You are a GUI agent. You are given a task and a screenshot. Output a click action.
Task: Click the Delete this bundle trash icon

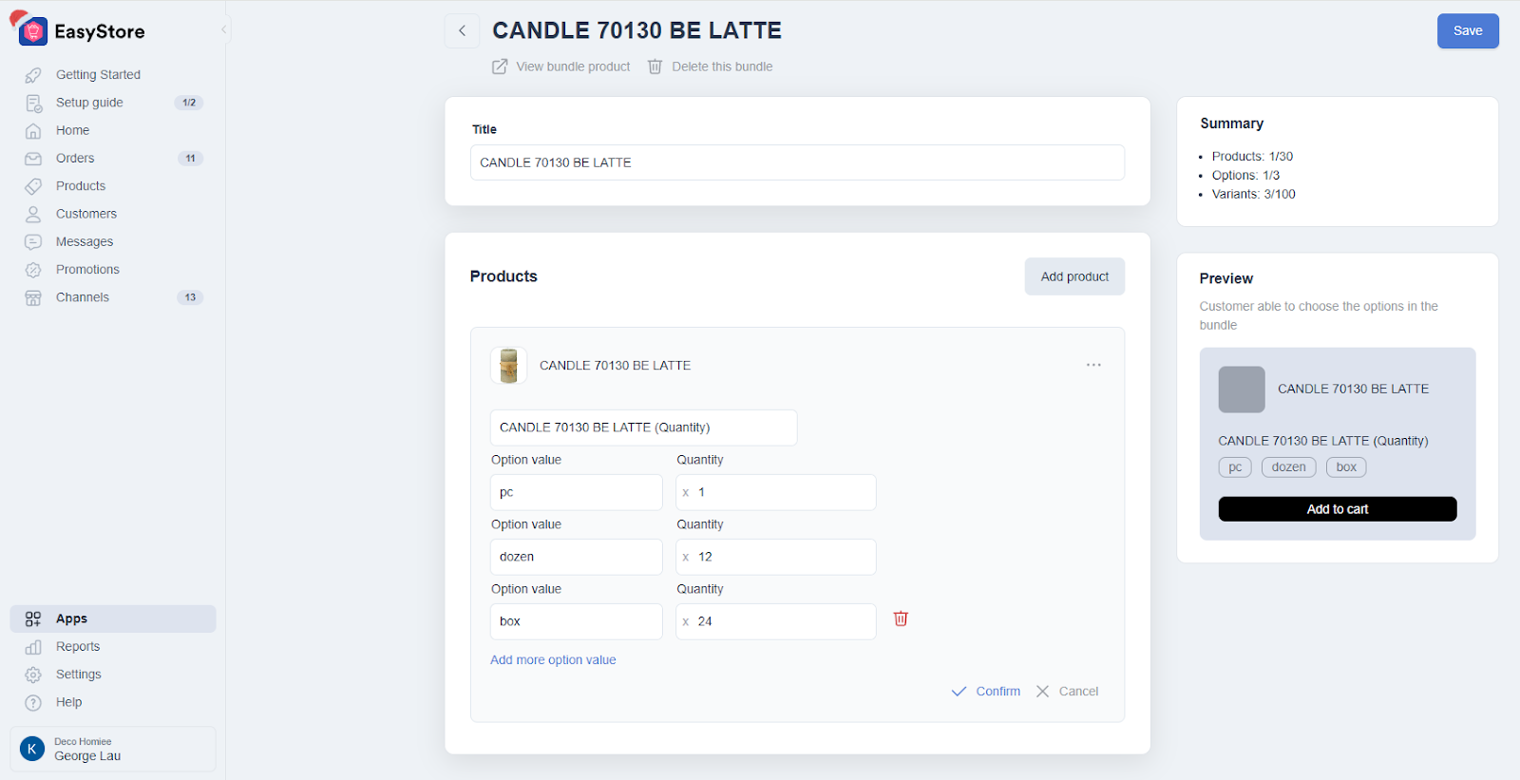click(x=655, y=67)
